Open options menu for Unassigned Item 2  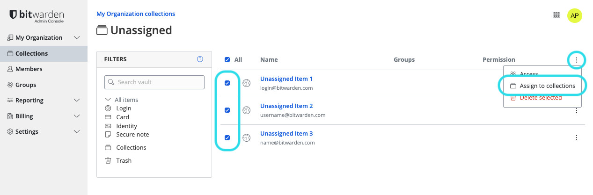pos(576,111)
